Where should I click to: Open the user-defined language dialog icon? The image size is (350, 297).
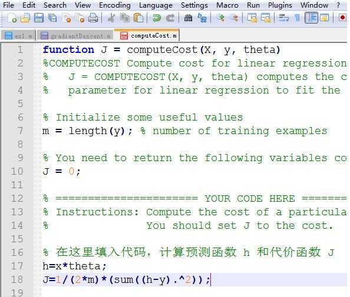(325, 18)
